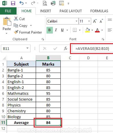Expand Font Color dropdown arrow
The image size is (113, 133).
click(102, 30)
